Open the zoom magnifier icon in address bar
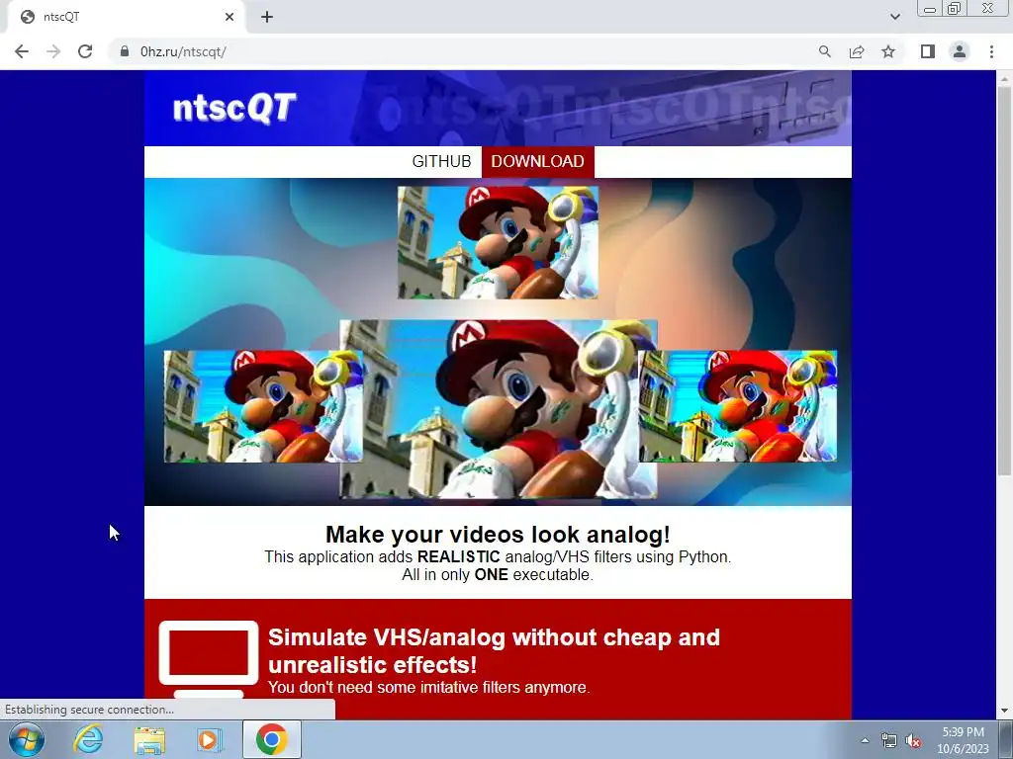 coord(824,51)
